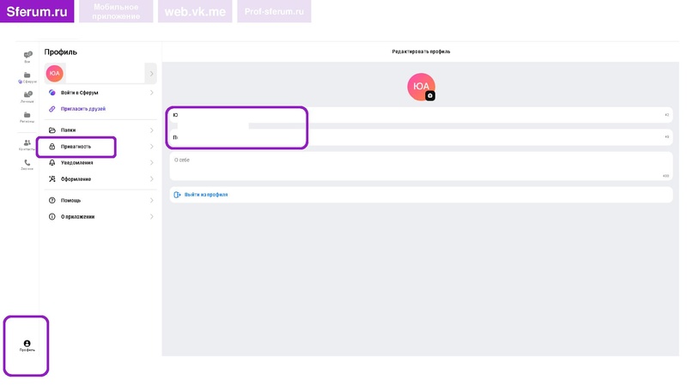The height and width of the screenshot is (386, 687).
Task: Click the camera icon on the avatar
Action: pyautogui.click(x=430, y=96)
